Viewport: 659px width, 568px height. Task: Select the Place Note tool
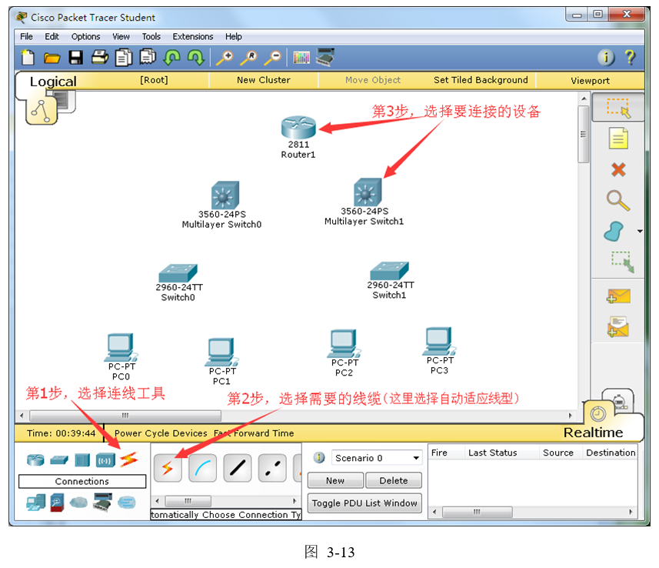pos(617,139)
